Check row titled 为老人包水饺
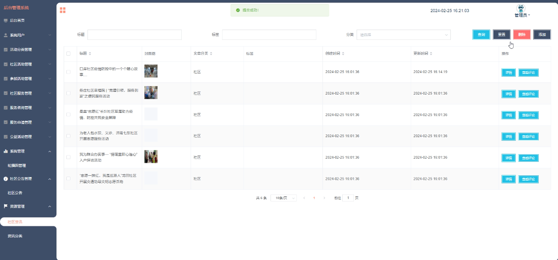558x260 pixels. [x=69, y=136]
